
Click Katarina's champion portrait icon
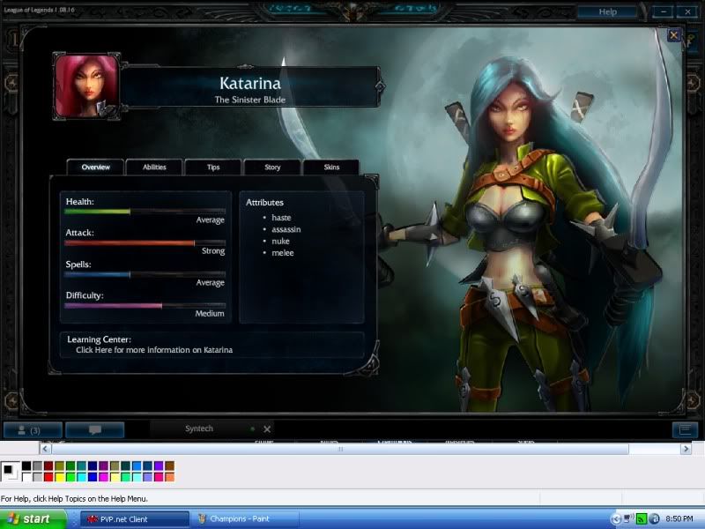(x=85, y=86)
